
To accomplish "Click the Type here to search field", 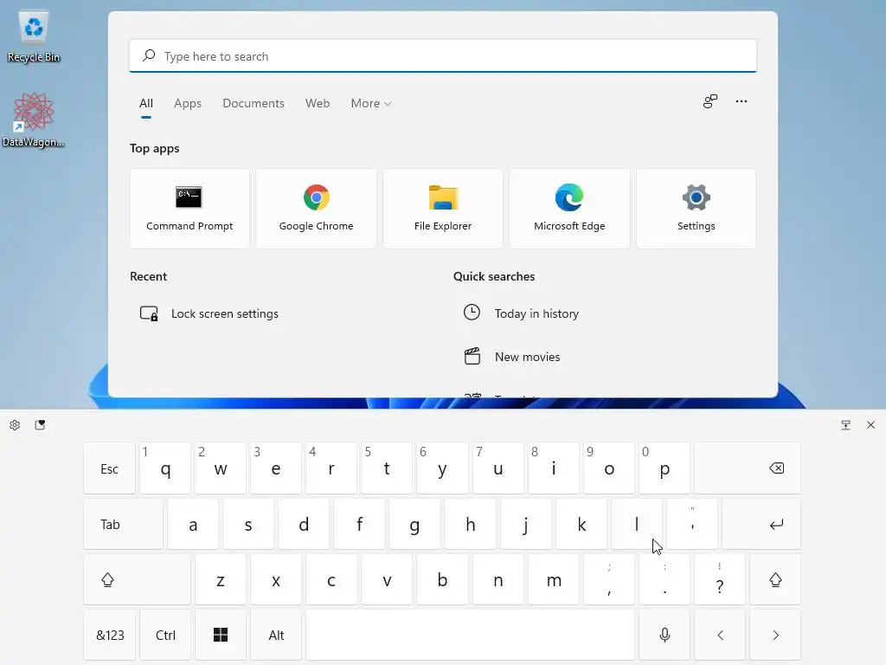I will pos(442,56).
